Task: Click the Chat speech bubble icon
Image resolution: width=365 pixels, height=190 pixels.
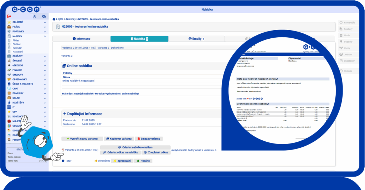Action: pos(9,88)
